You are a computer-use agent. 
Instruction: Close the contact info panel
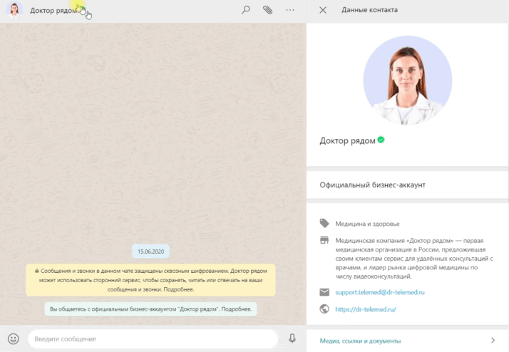pyautogui.click(x=323, y=10)
